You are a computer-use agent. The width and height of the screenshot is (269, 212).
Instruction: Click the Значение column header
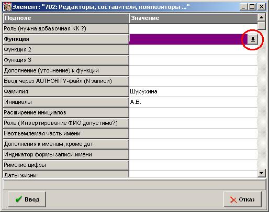point(193,18)
